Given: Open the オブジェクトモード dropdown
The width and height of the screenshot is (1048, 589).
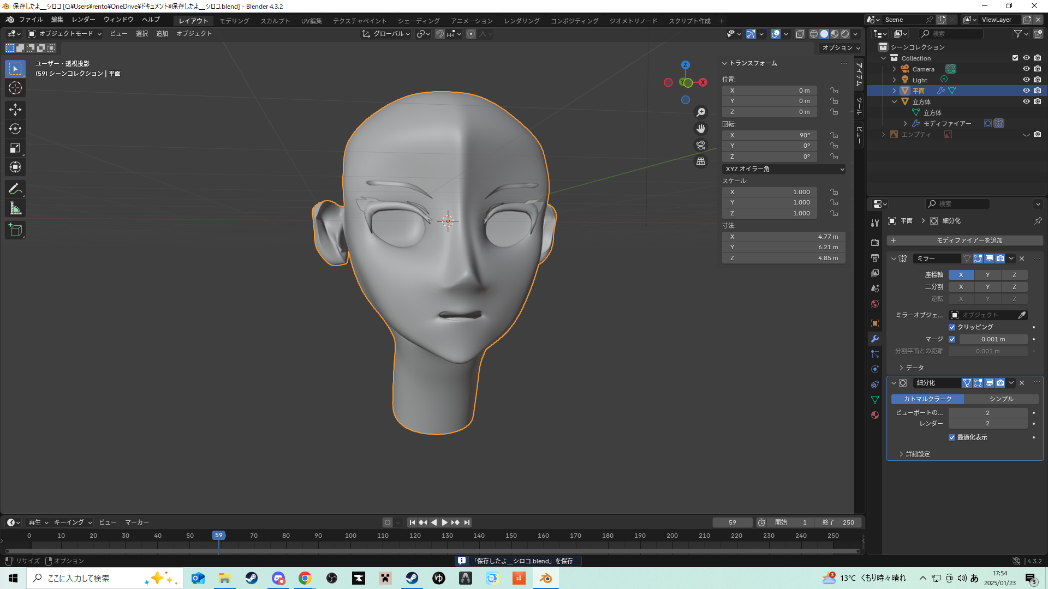Looking at the screenshot, I should (65, 34).
